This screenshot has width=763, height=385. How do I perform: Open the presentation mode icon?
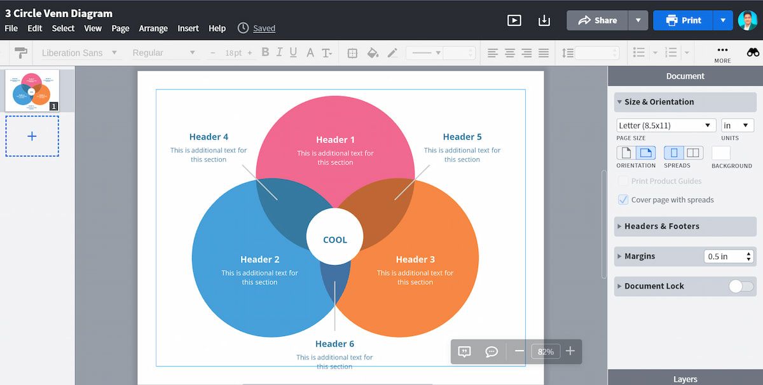pyautogui.click(x=514, y=20)
